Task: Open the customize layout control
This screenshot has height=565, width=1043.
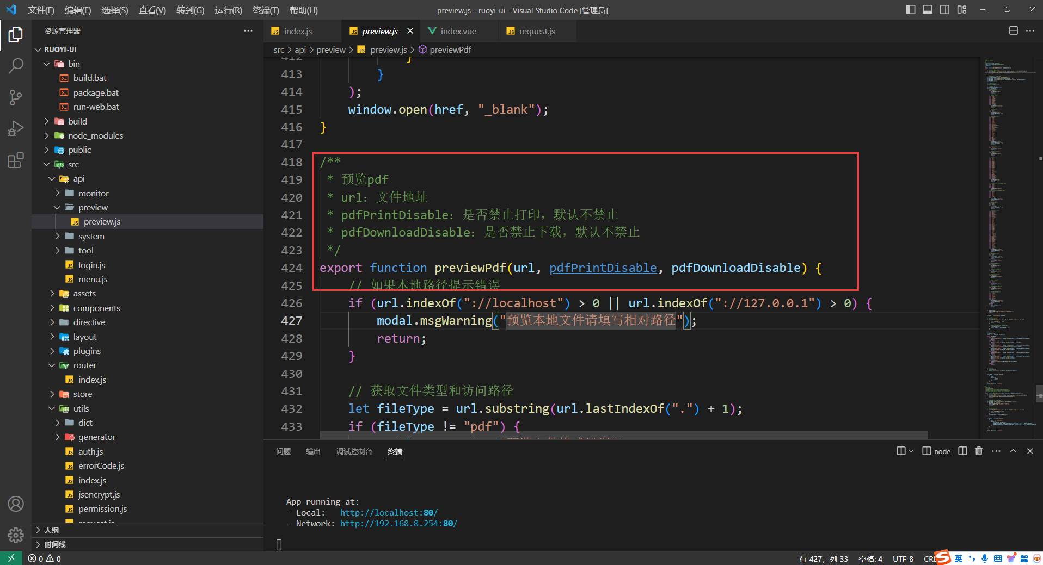Action: point(962,9)
